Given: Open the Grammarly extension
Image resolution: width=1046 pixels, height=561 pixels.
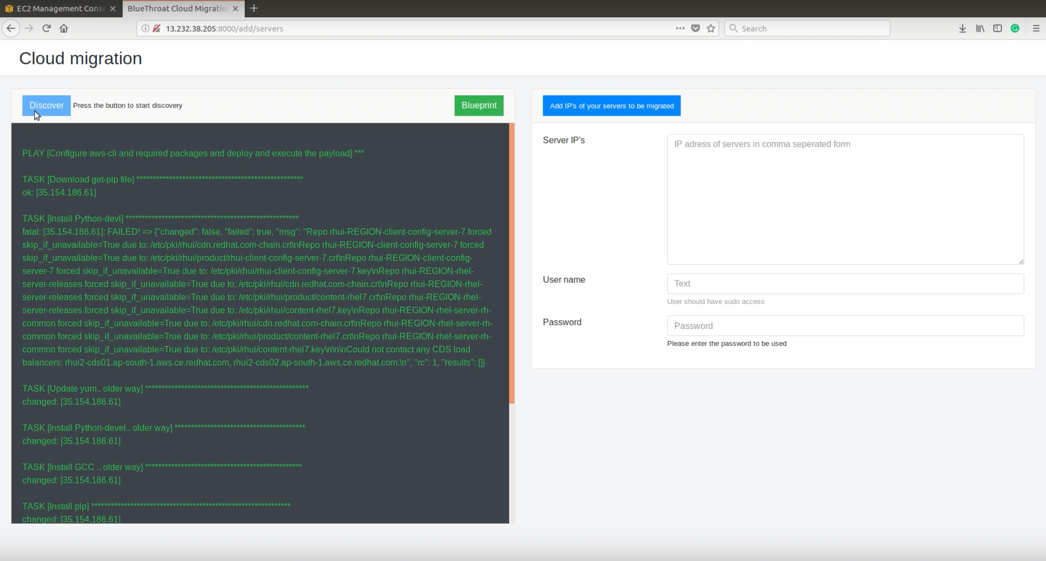Looking at the screenshot, I should click(1015, 28).
